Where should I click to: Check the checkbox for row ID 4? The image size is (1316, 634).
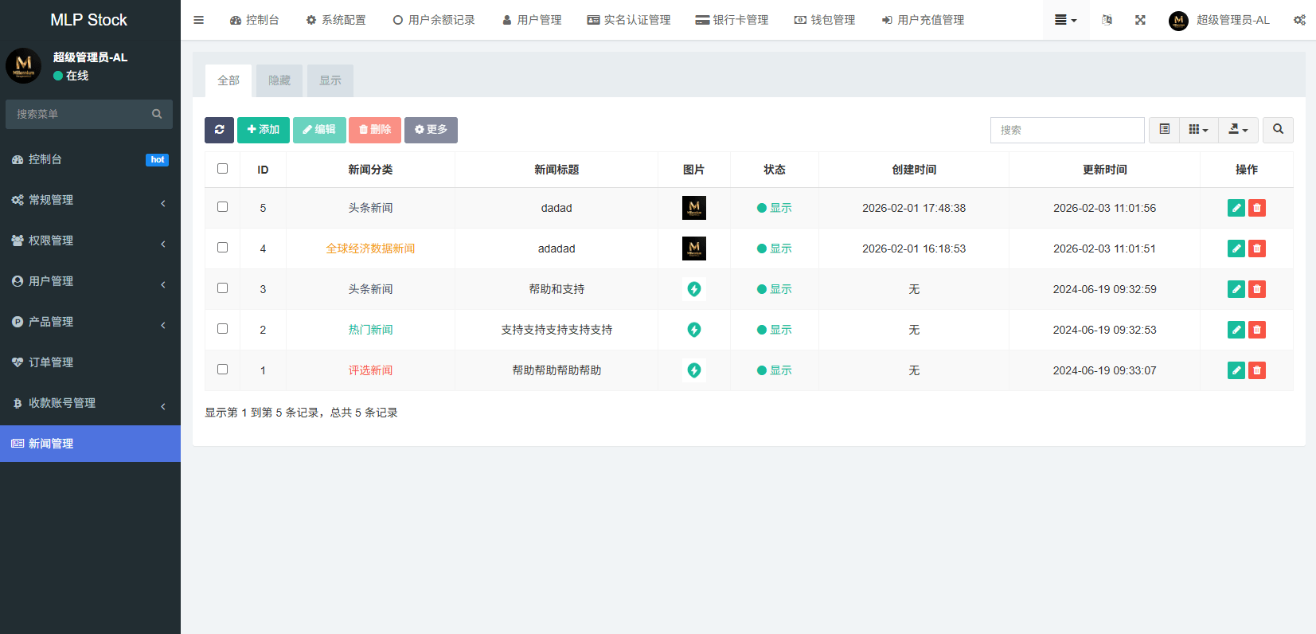pos(222,248)
